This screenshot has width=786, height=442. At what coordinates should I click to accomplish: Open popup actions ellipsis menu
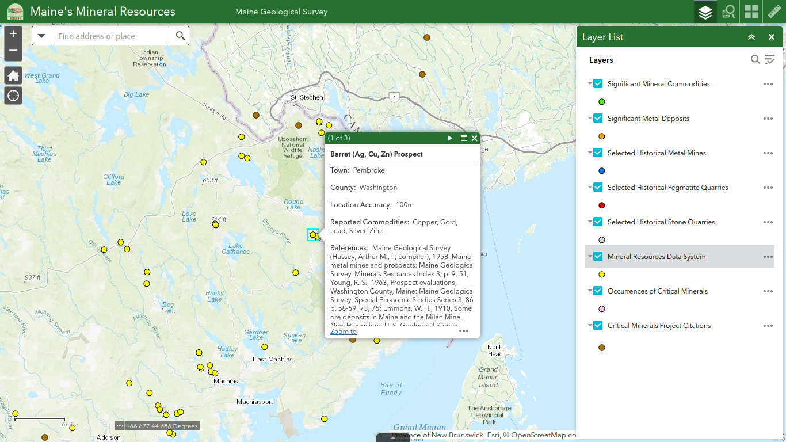click(x=464, y=331)
